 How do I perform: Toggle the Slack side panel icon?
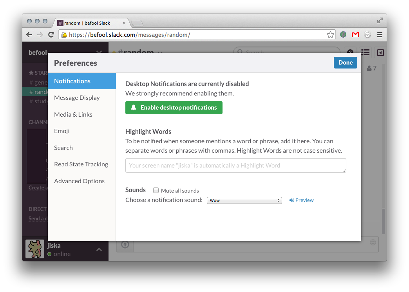tap(380, 53)
